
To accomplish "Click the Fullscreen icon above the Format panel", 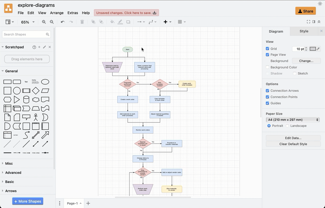I will click(x=308, y=22).
